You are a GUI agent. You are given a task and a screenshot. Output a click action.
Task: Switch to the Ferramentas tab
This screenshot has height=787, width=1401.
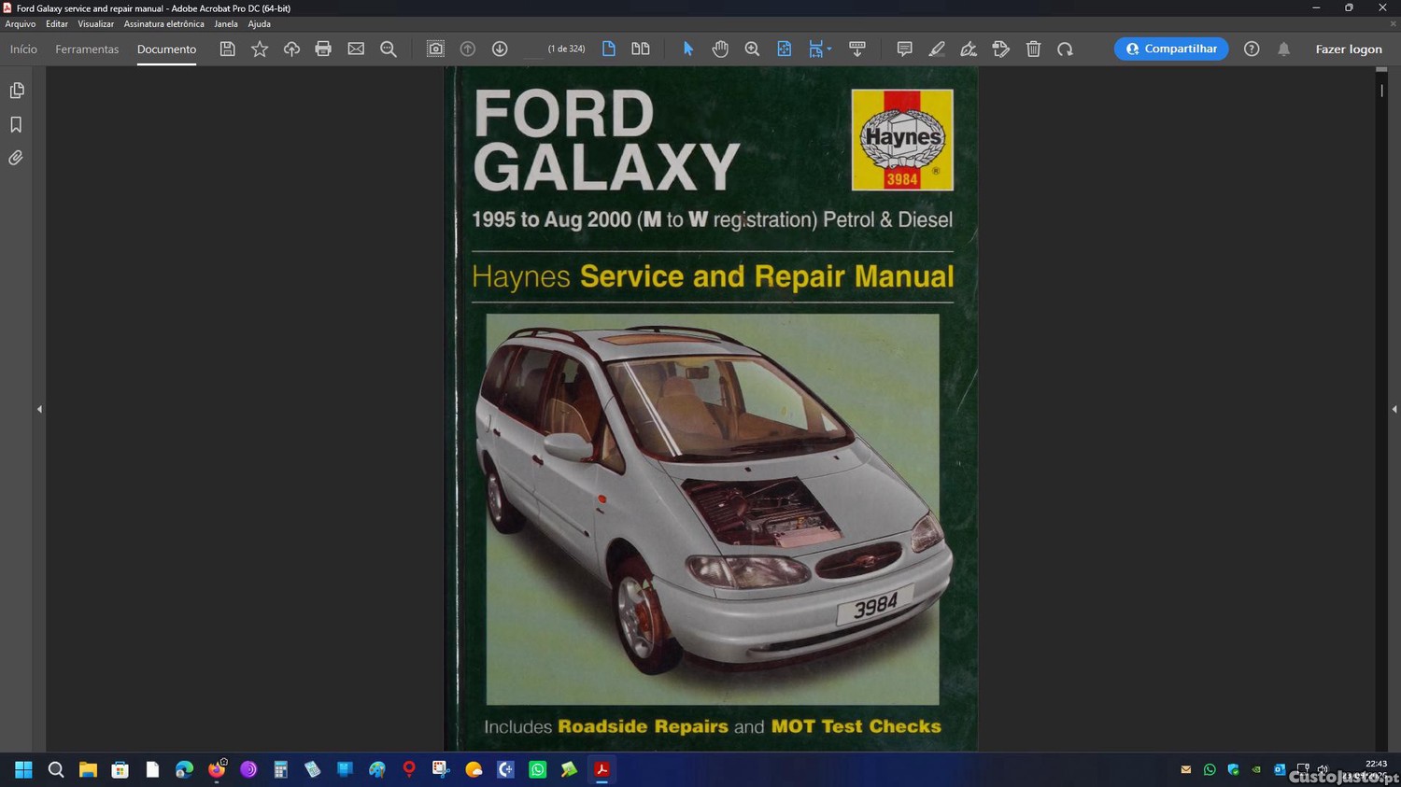[x=87, y=49]
